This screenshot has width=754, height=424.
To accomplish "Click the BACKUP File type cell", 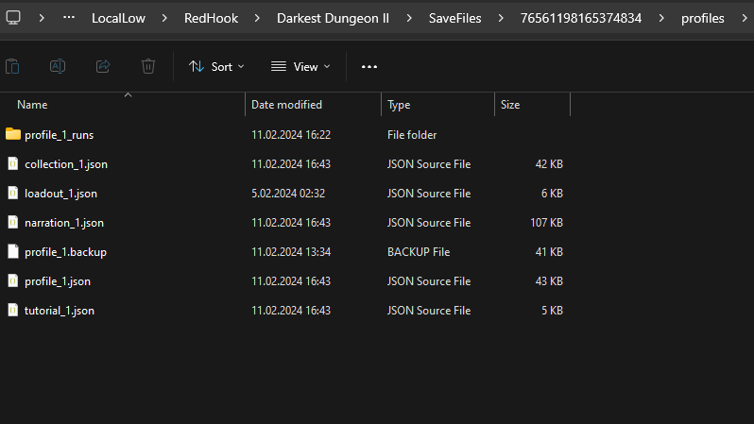I will [x=419, y=252].
